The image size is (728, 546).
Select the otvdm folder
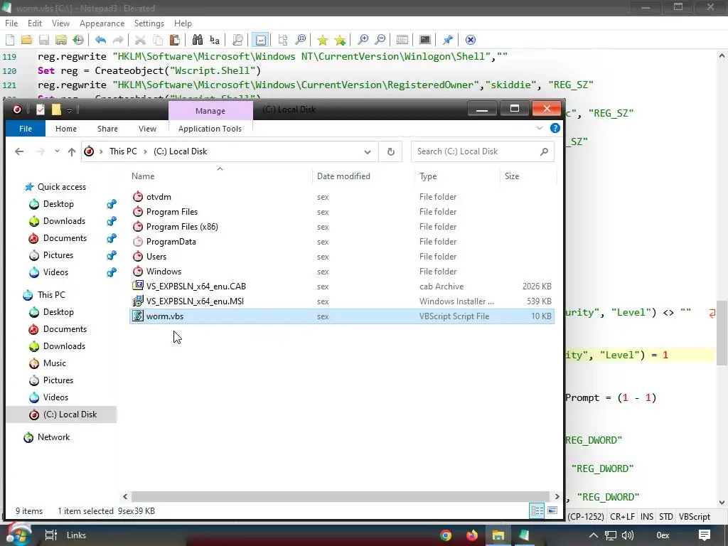coord(341,197)
